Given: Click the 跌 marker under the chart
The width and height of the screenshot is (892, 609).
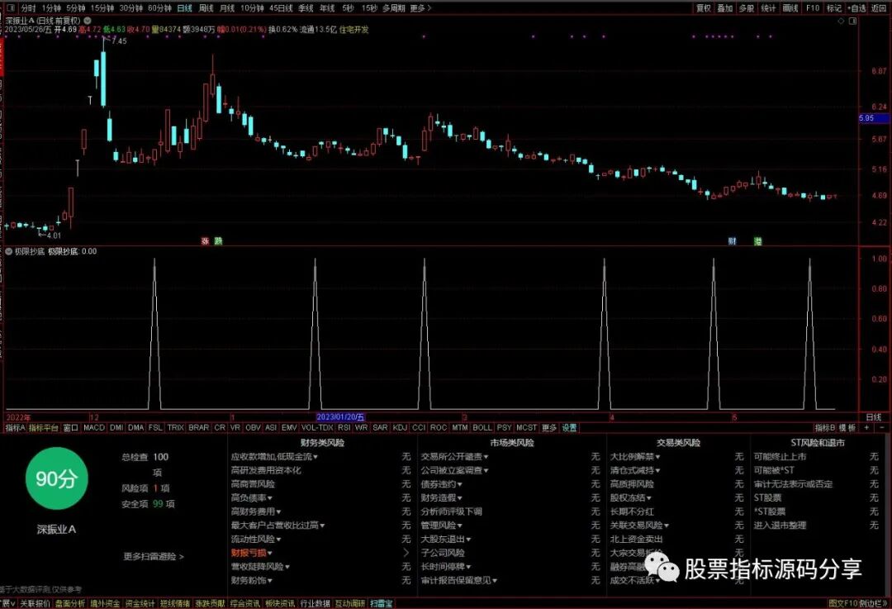Looking at the screenshot, I should pyautogui.click(x=218, y=241).
